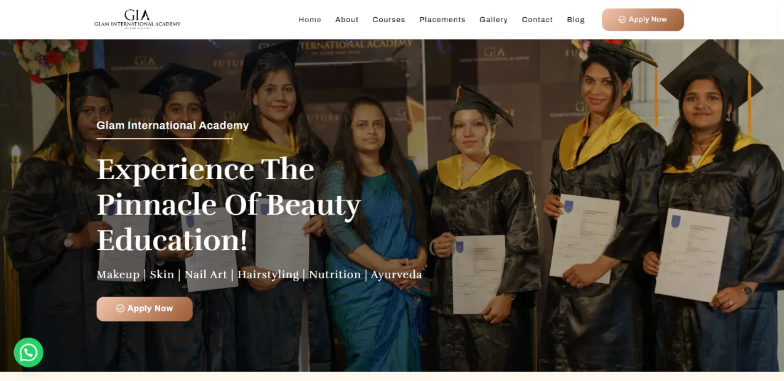Click the Ayurveda word in the tagline
The image size is (784, 381).
click(396, 275)
